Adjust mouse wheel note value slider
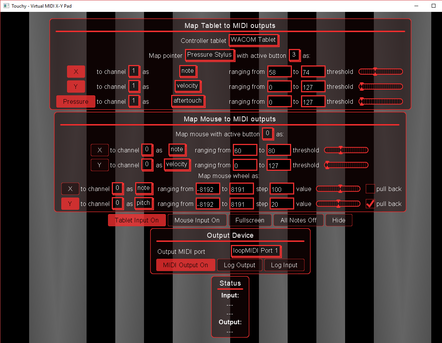This screenshot has width=442, height=343. pyautogui.click(x=338, y=189)
